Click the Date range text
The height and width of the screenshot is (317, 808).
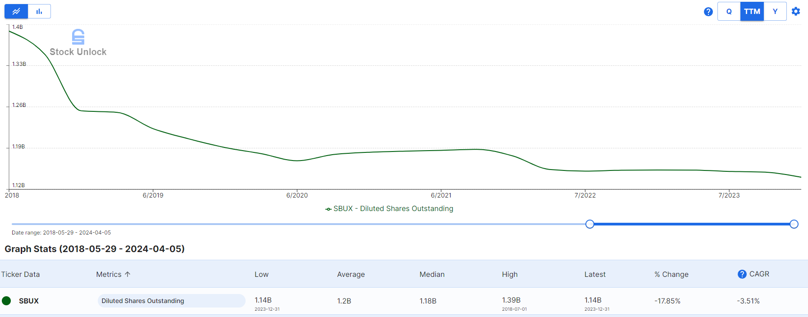(61, 233)
